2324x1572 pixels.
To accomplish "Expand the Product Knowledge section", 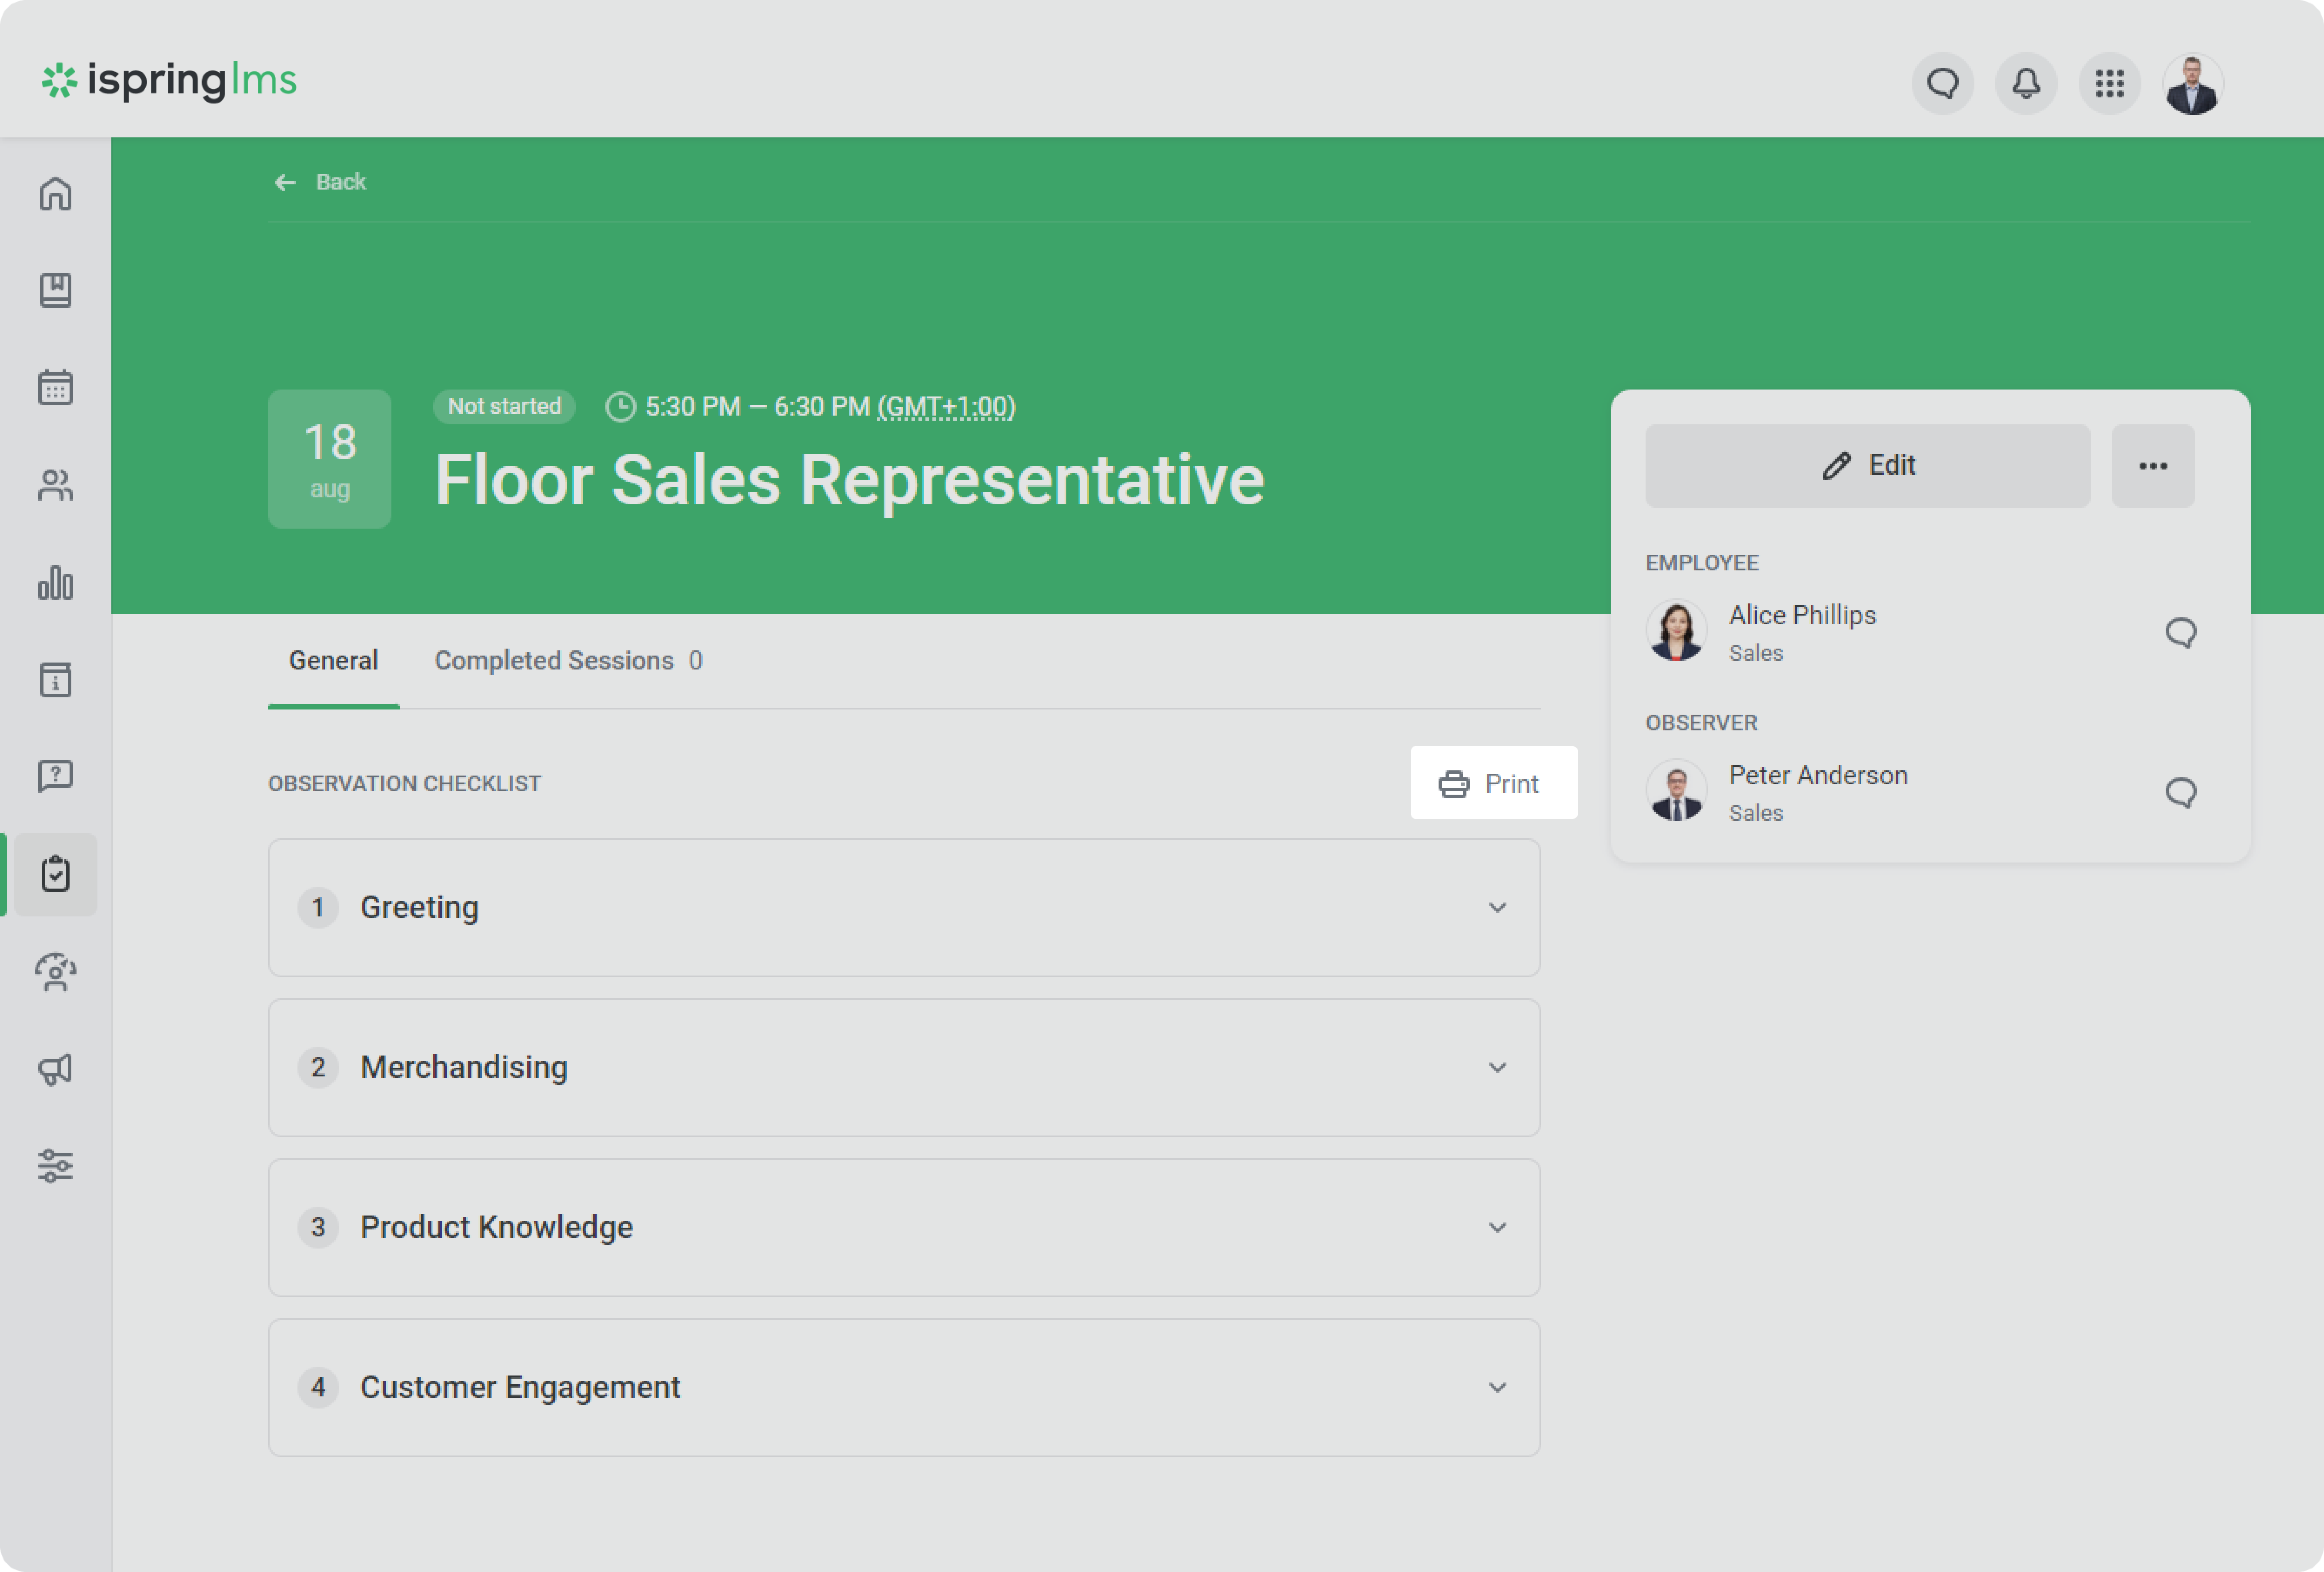I will tap(1496, 1228).
